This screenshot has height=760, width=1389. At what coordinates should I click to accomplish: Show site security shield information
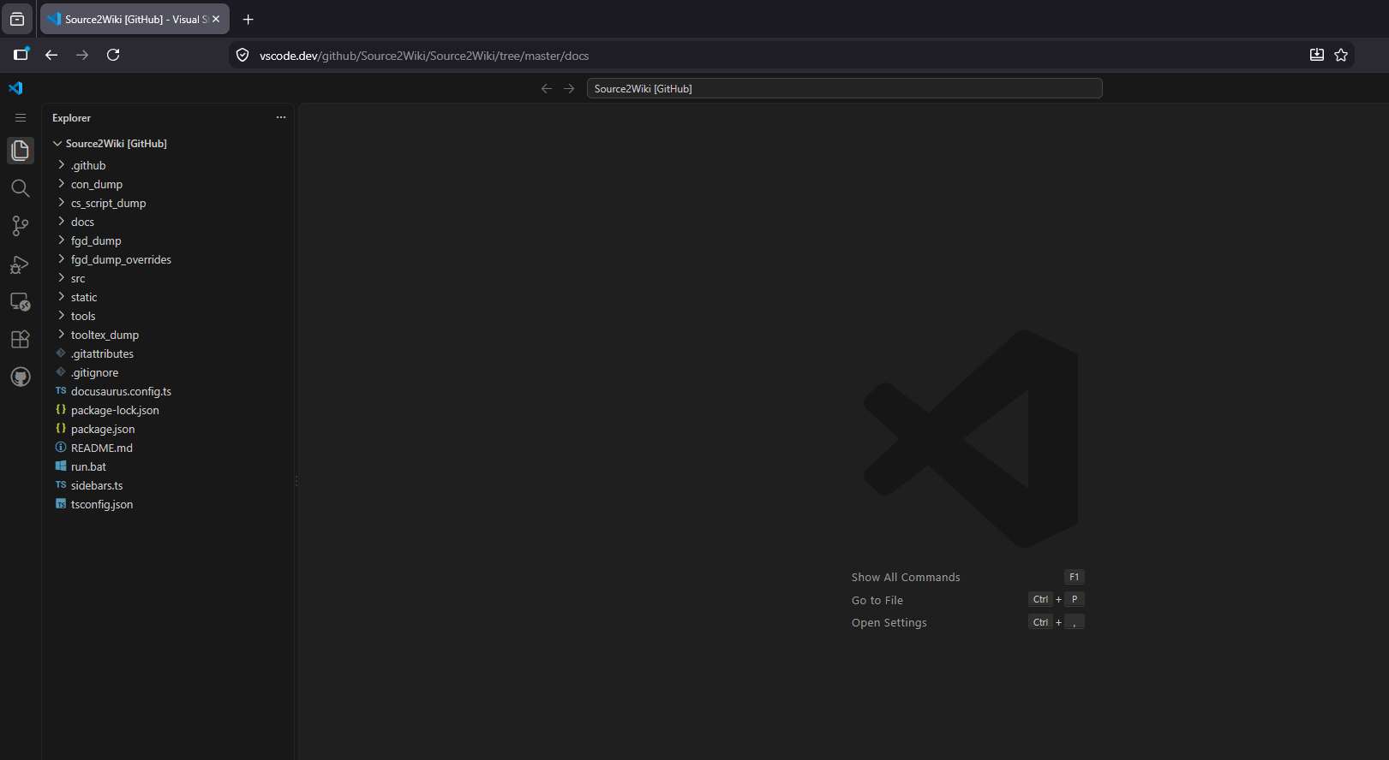coord(242,55)
